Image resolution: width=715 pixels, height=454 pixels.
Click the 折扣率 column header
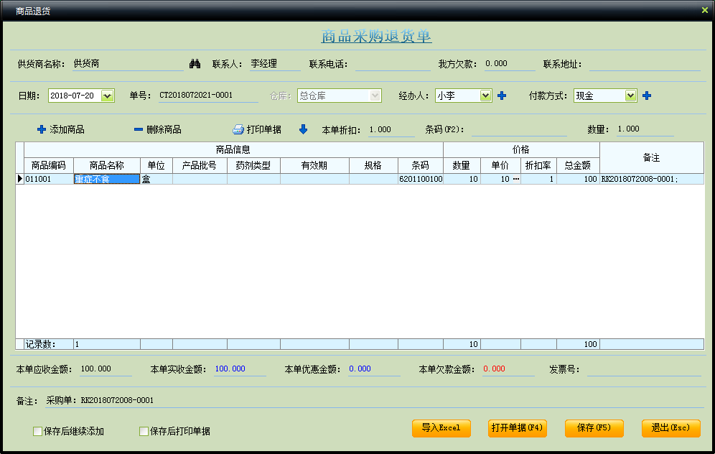point(538,165)
